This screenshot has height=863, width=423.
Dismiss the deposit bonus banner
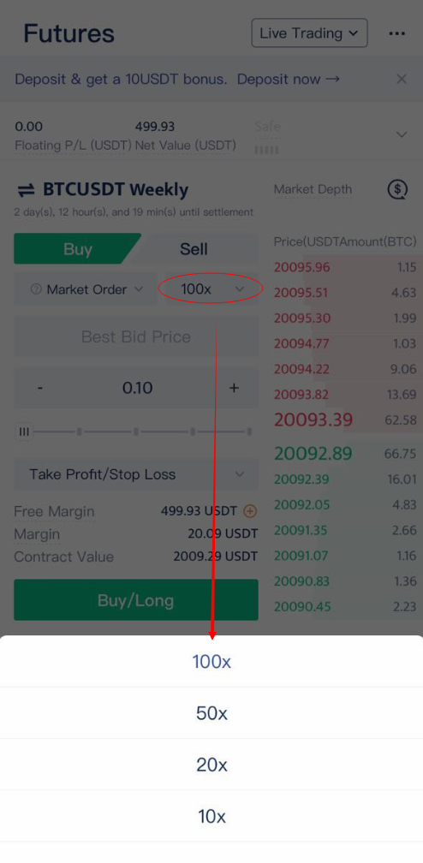click(x=402, y=80)
